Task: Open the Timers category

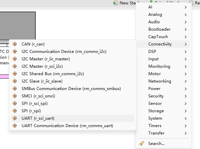Action: [x=164, y=126]
